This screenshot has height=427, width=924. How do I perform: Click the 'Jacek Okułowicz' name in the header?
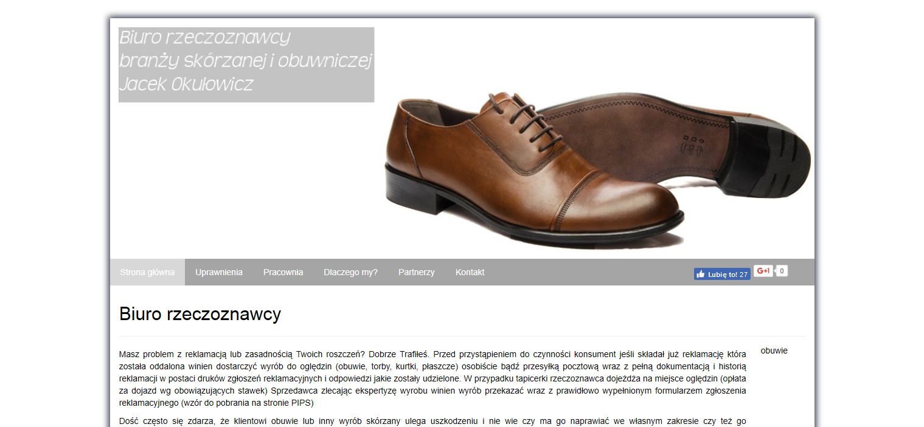point(186,84)
